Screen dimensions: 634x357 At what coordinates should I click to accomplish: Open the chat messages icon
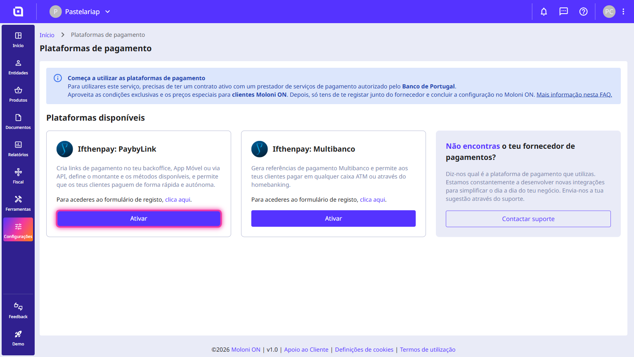564,12
